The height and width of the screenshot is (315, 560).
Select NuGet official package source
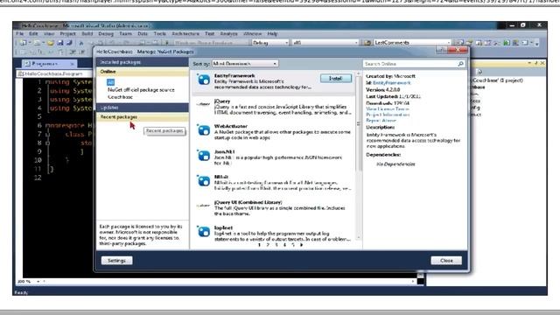(x=141, y=90)
